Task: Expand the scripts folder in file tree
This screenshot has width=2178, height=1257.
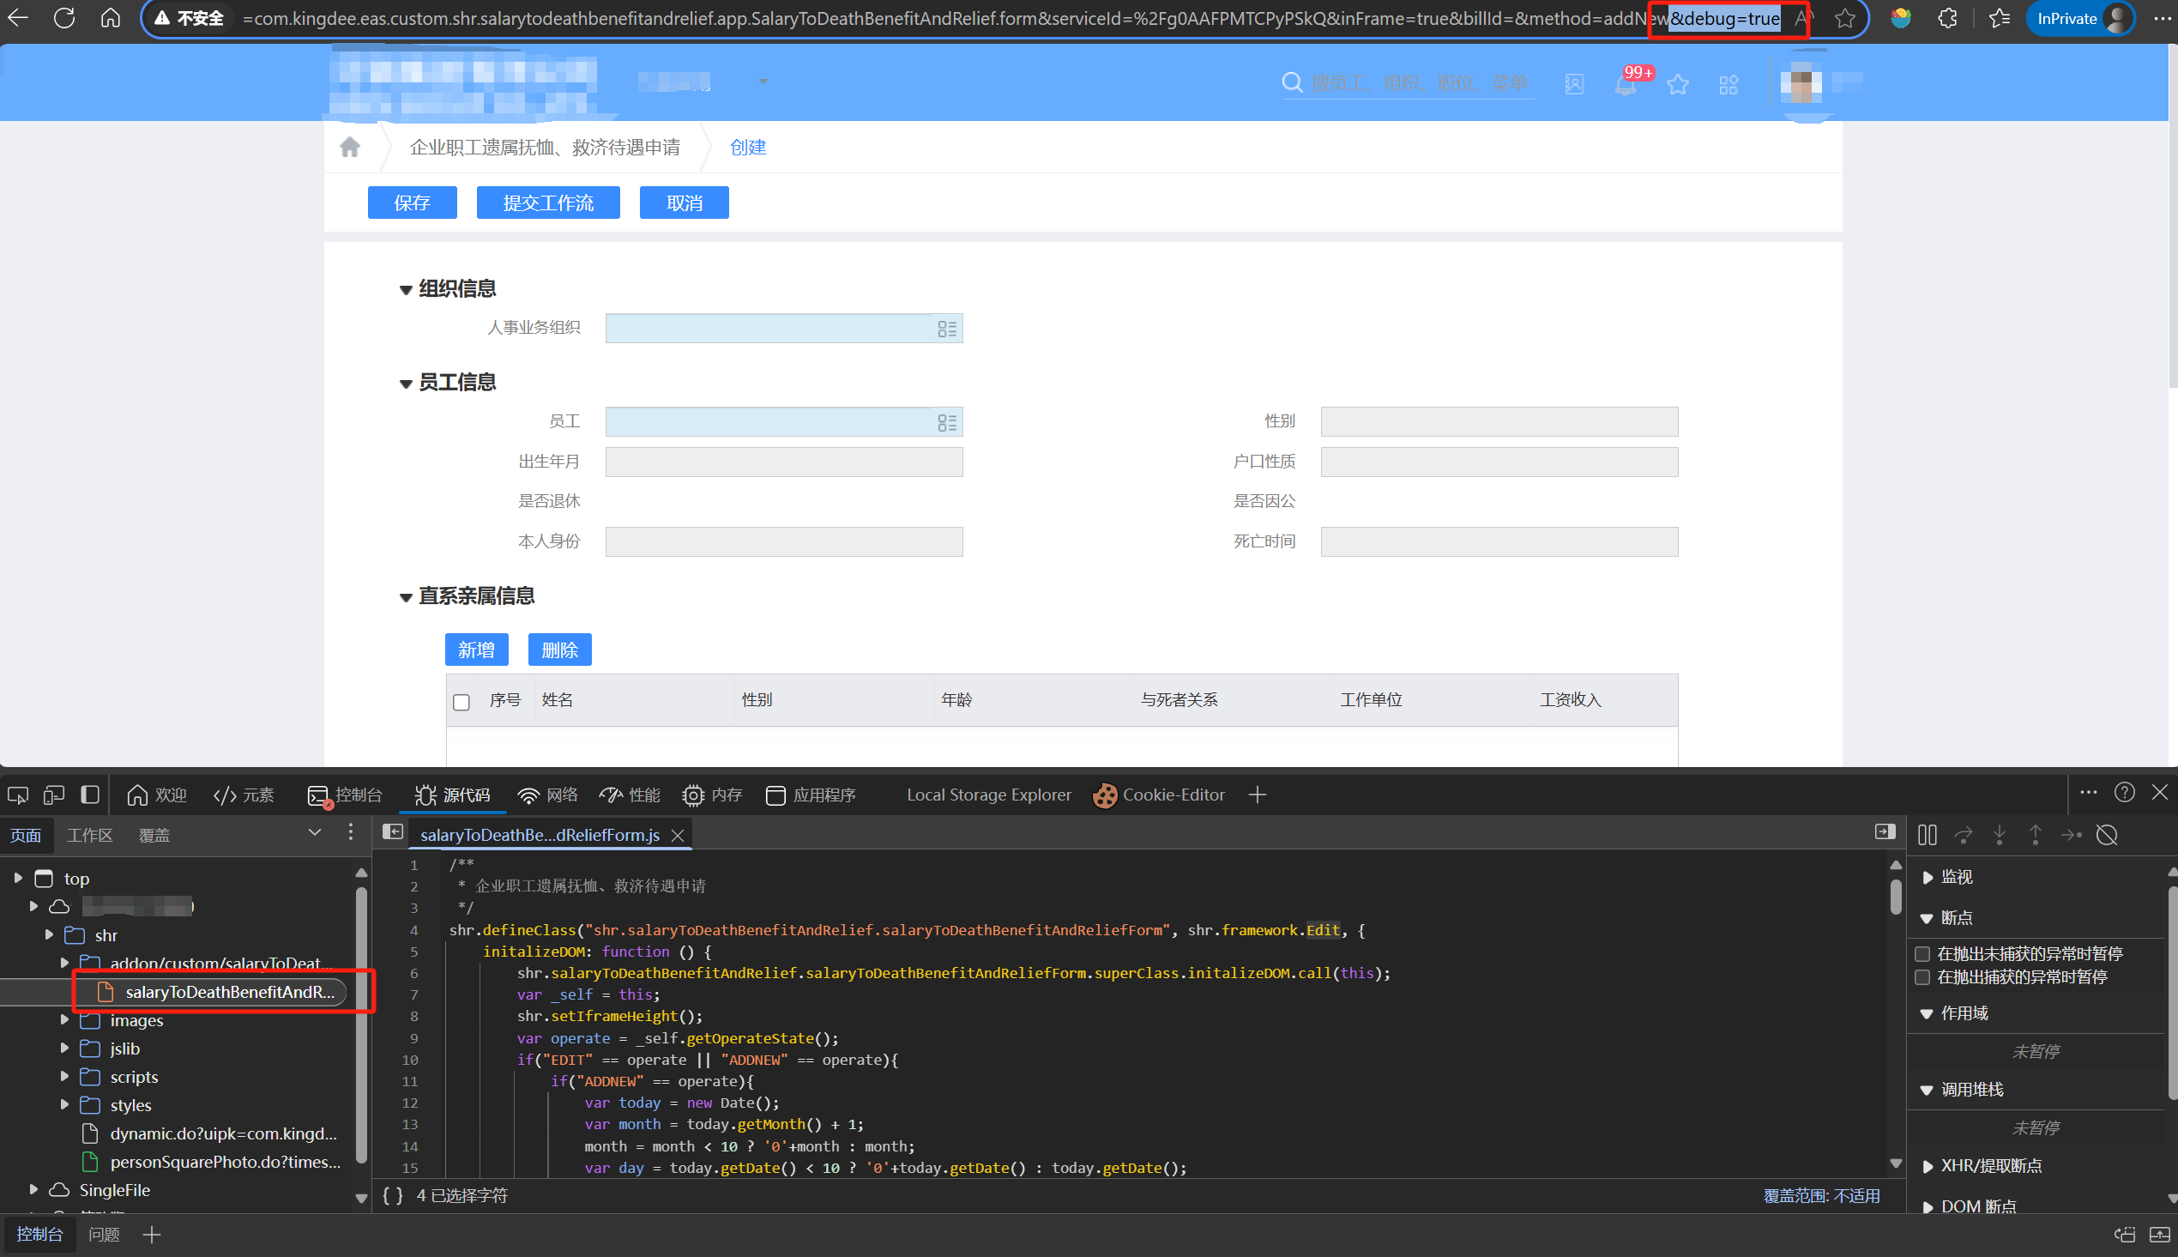Action: coord(64,1077)
